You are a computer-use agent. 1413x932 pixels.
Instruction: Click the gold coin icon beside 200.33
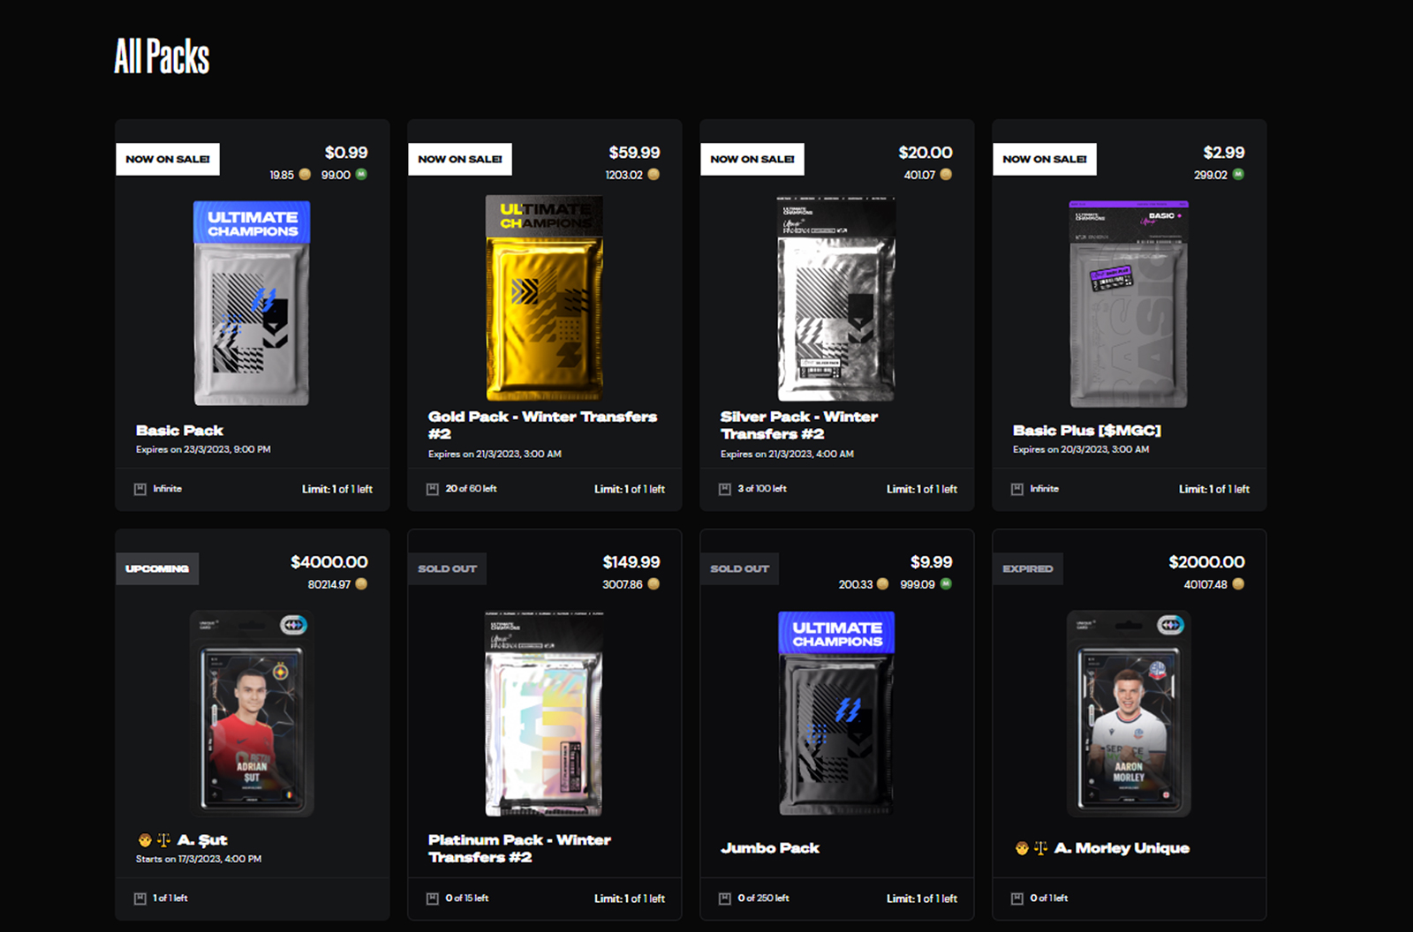pyautogui.click(x=882, y=584)
